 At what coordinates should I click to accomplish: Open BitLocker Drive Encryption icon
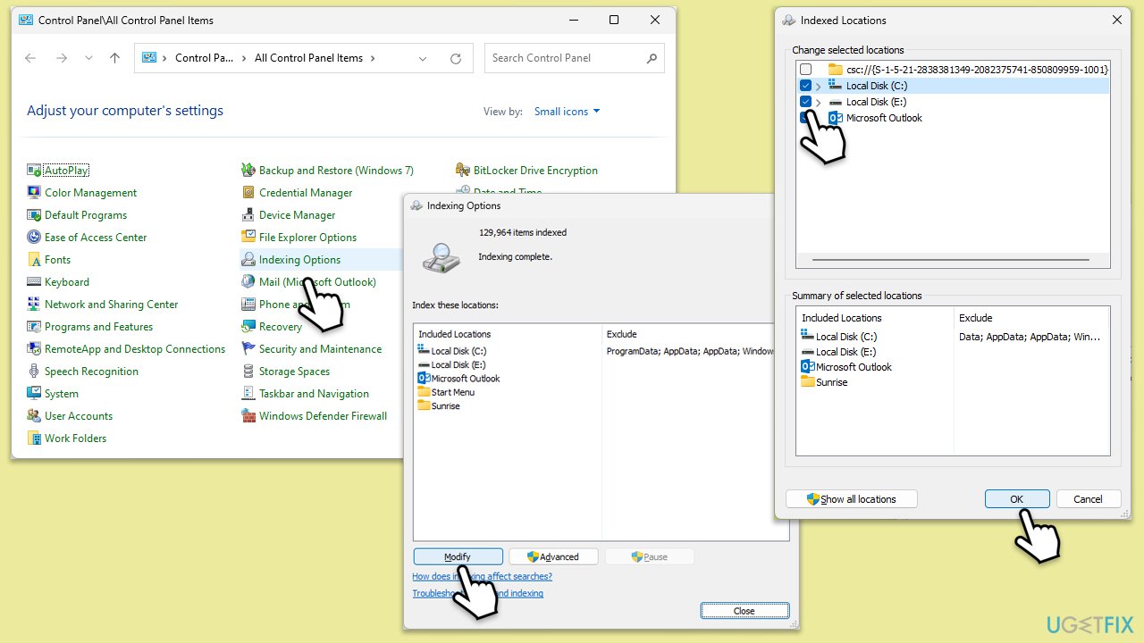tap(462, 171)
